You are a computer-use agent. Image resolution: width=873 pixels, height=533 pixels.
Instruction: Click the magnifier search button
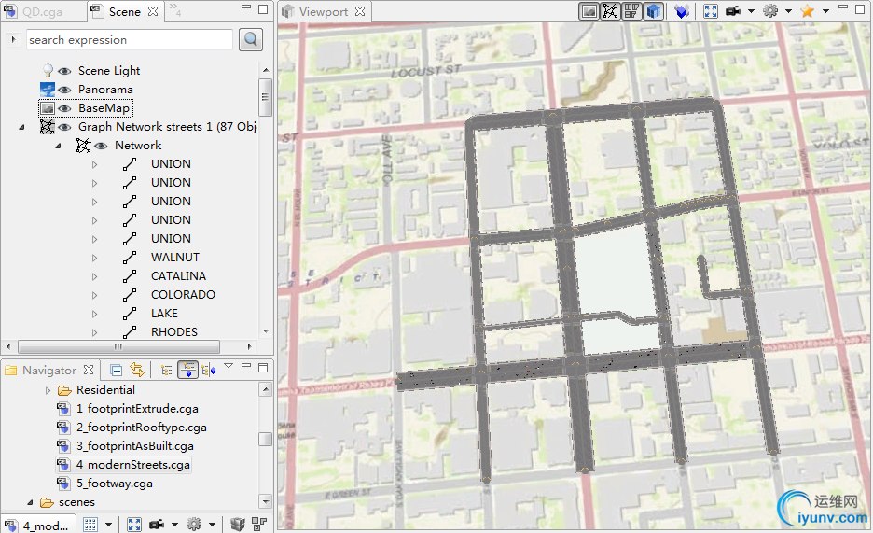[251, 39]
